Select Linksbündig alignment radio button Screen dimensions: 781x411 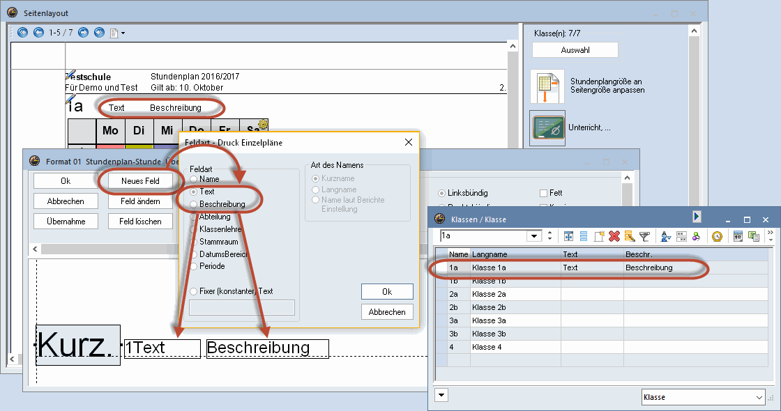coord(441,193)
